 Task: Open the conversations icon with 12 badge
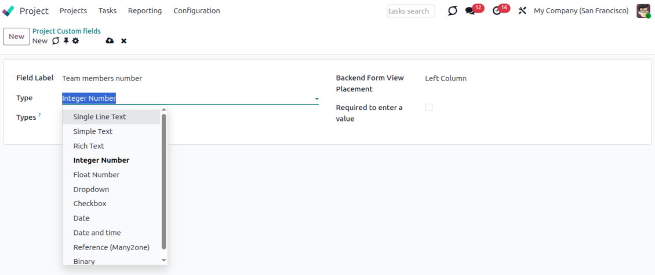coord(470,11)
